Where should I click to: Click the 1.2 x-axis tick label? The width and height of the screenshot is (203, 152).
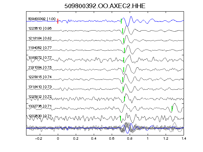point(166,139)
